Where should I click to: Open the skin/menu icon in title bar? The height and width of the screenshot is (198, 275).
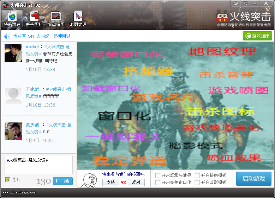[x=245, y=4]
